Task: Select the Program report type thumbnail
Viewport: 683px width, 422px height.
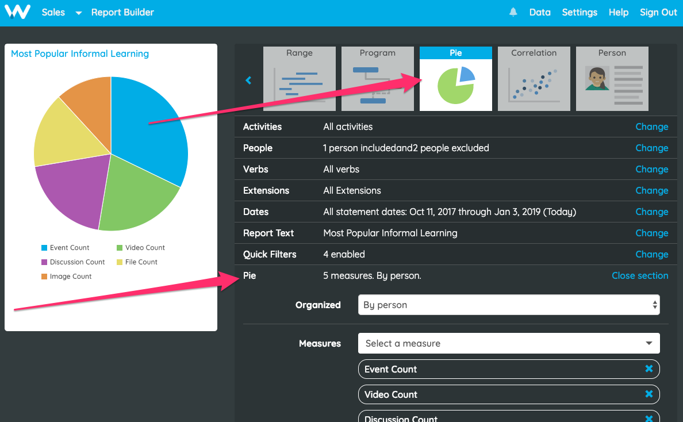Action: (x=377, y=79)
